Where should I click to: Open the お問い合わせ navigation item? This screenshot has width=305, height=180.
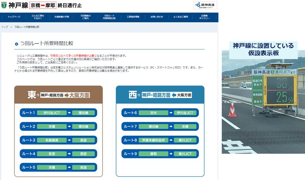click(157, 17)
